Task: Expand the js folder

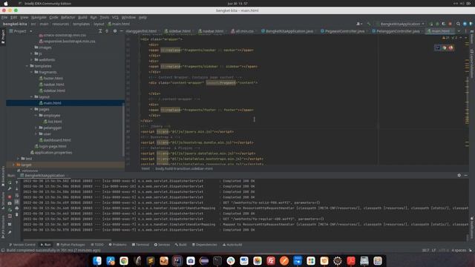Action: point(31,53)
